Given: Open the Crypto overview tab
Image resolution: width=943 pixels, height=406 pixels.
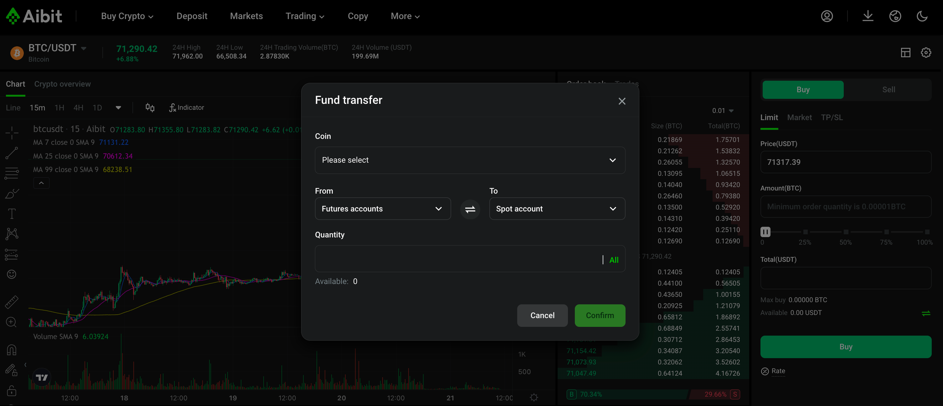Looking at the screenshot, I should coord(63,84).
